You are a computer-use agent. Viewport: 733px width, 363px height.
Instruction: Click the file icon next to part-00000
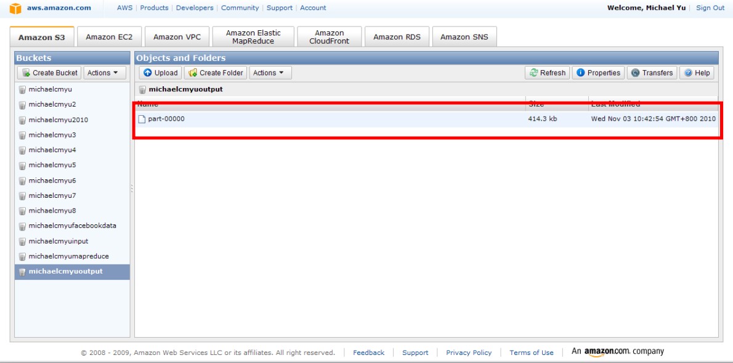(x=142, y=120)
